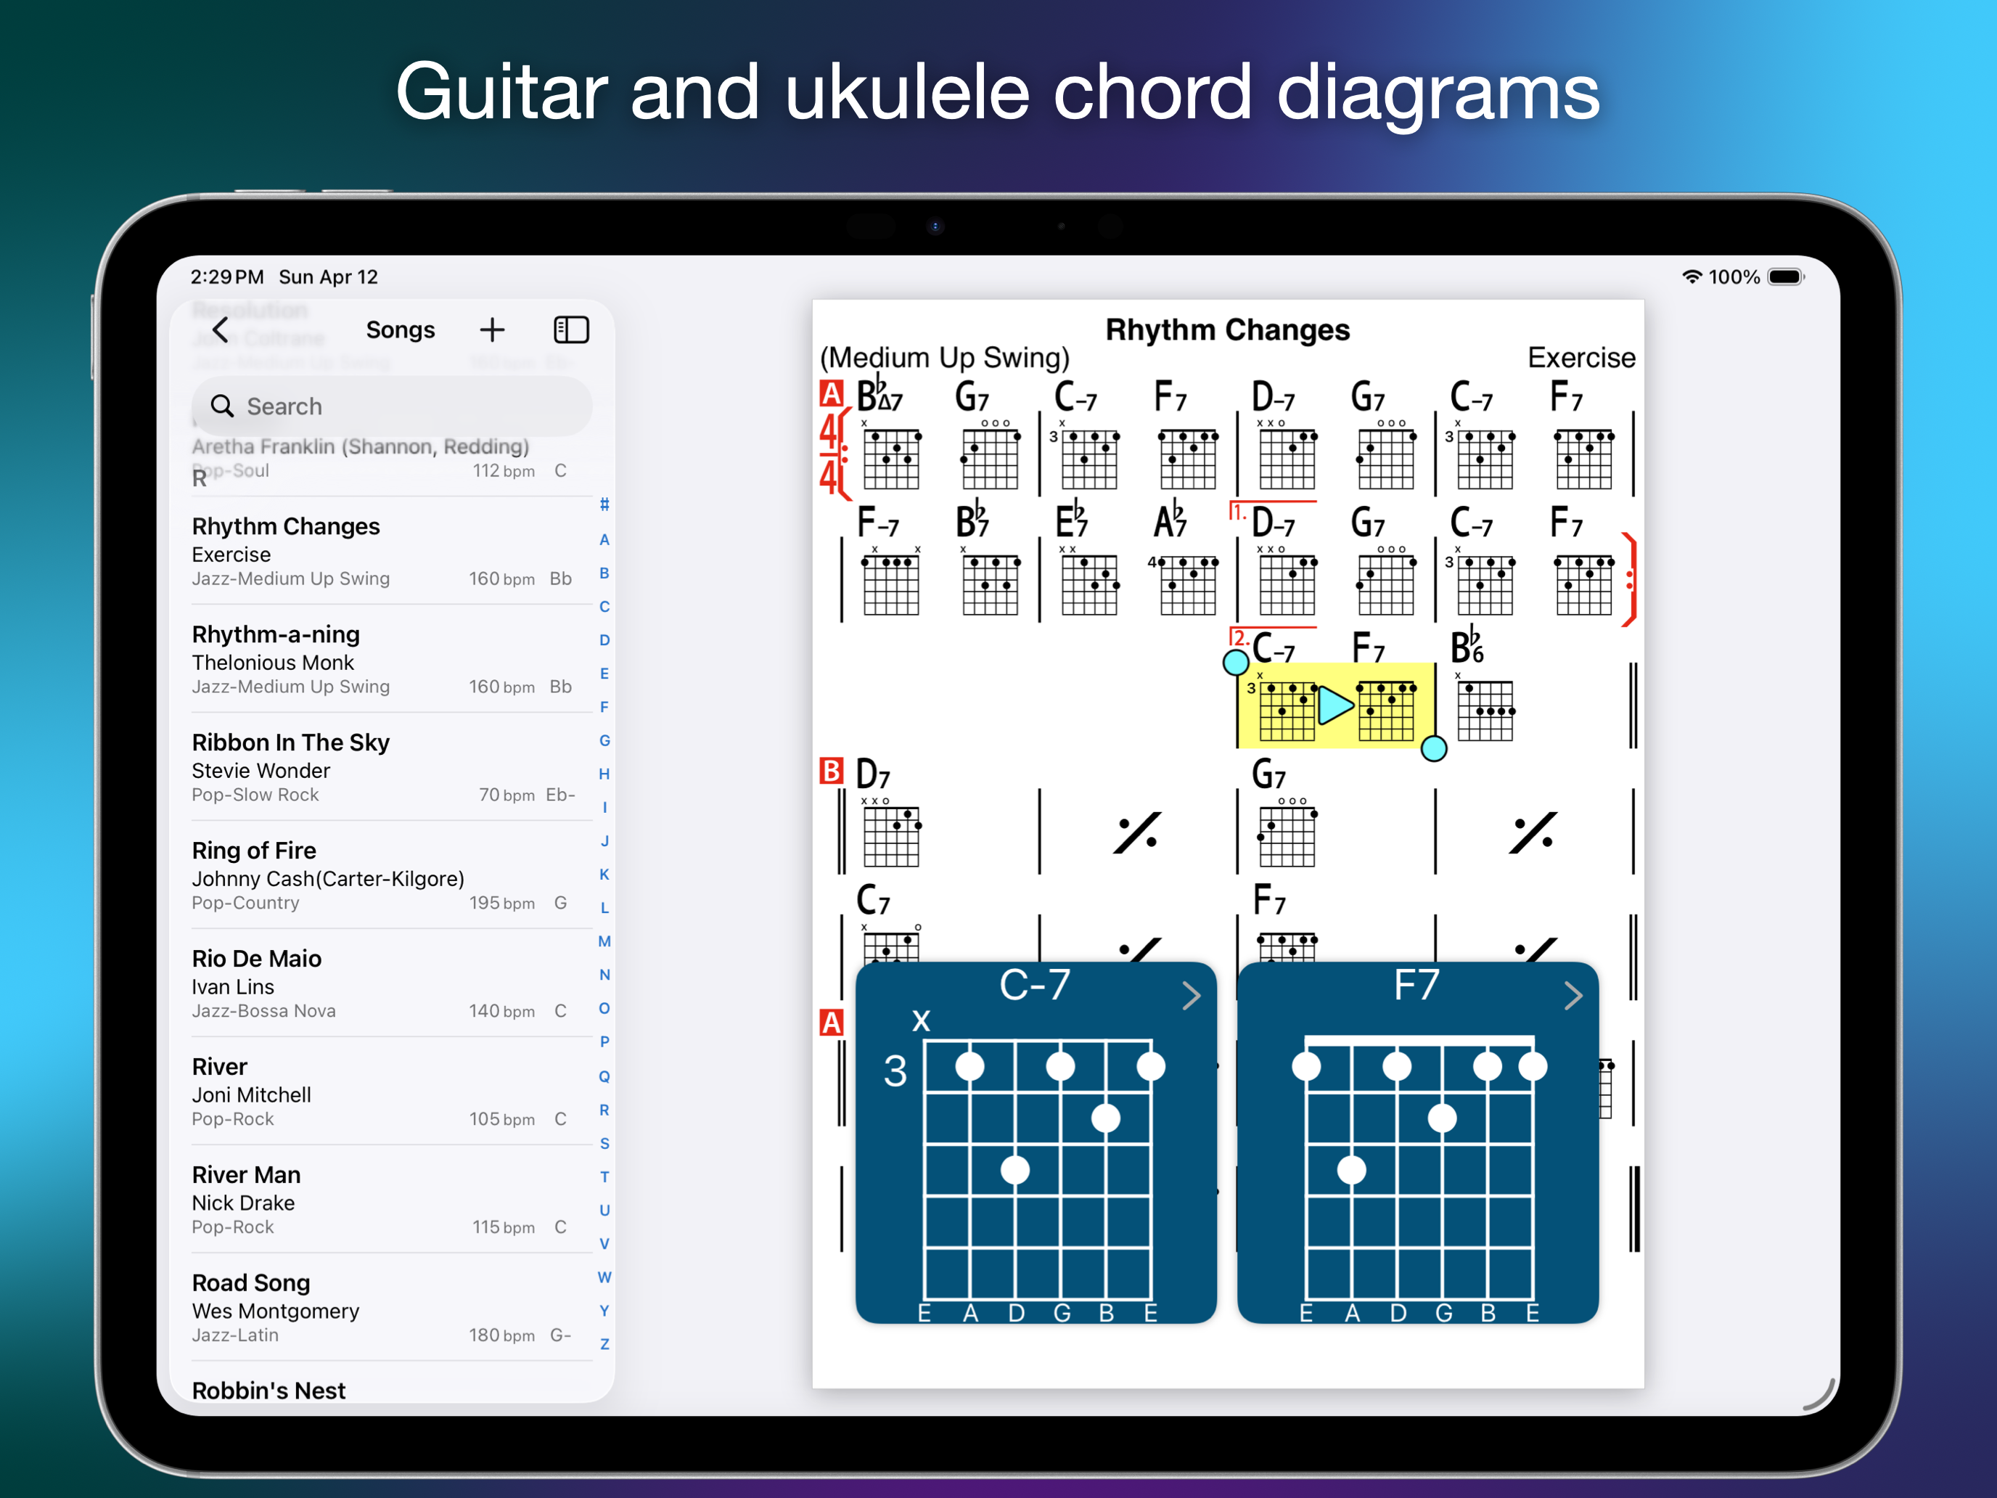Add a new song with plus icon
The image size is (1997, 1498).
click(492, 330)
